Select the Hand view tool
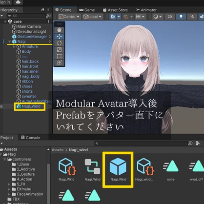 (59, 30)
